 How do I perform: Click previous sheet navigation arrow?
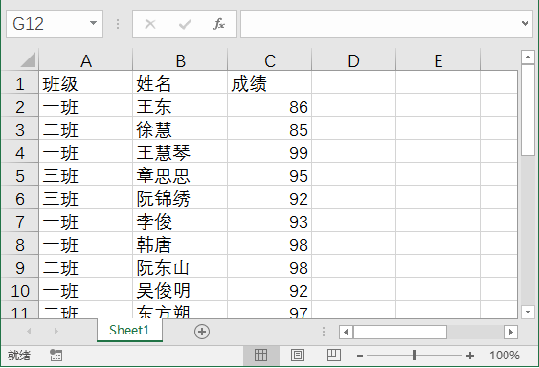click(x=29, y=332)
